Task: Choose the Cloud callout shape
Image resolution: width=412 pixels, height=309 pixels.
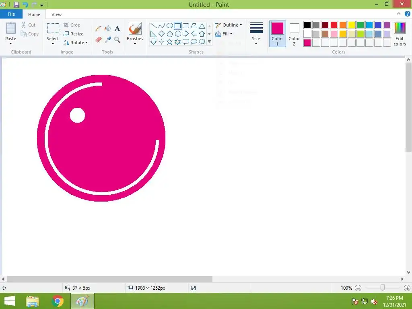Action: 202,41
